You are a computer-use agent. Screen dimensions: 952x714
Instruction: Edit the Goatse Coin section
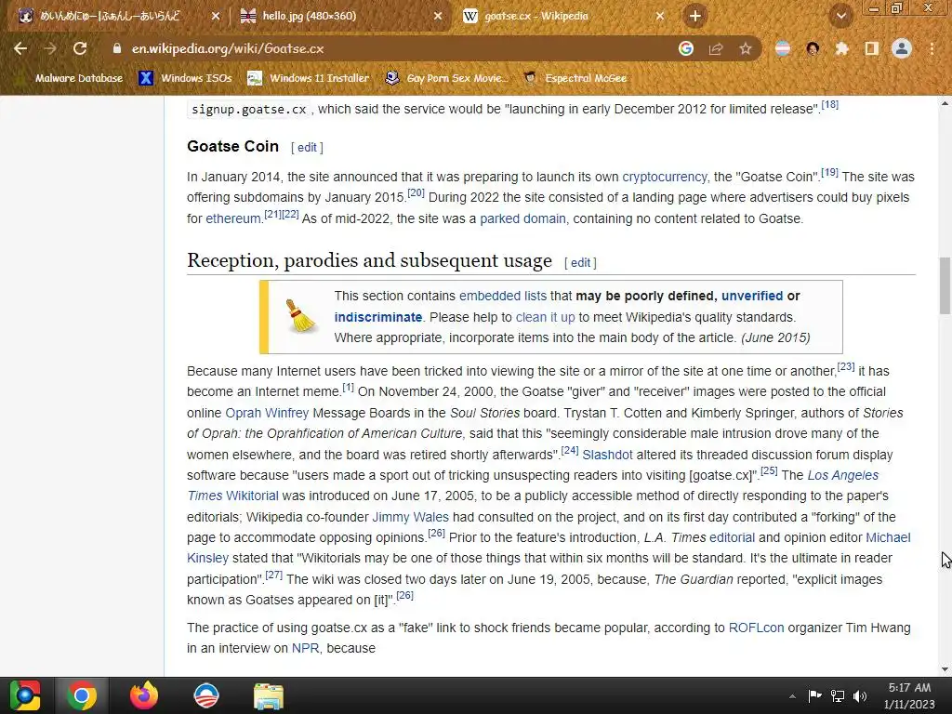pyautogui.click(x=307, y=148)
